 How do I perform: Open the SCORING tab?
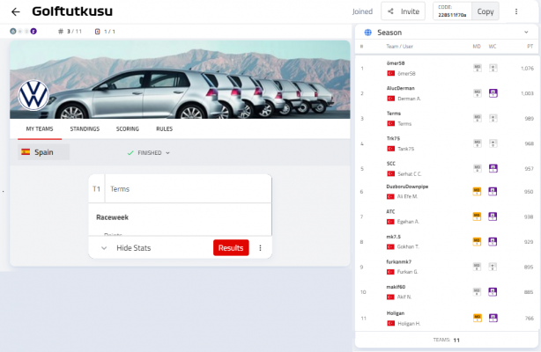tap(128, 129)
